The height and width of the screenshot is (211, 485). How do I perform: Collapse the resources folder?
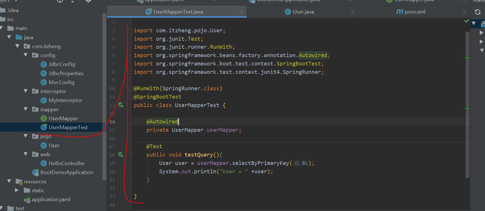9,181
